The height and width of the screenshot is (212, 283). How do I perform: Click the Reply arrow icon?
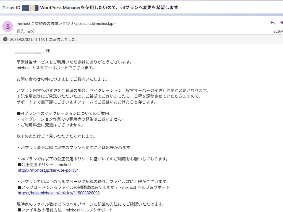pyautogui.click(x=272, y=23)
